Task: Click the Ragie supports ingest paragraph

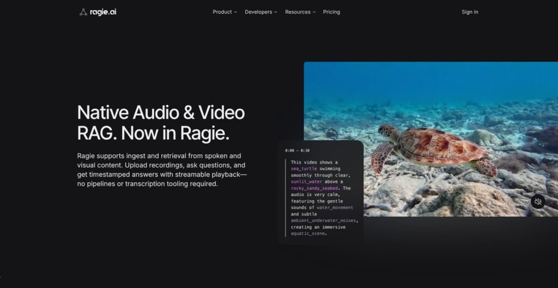Action: point(162,170)
